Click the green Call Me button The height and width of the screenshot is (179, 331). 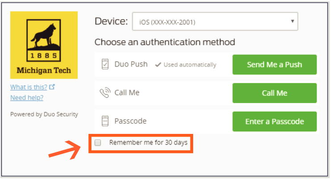[x=274, y=93]
